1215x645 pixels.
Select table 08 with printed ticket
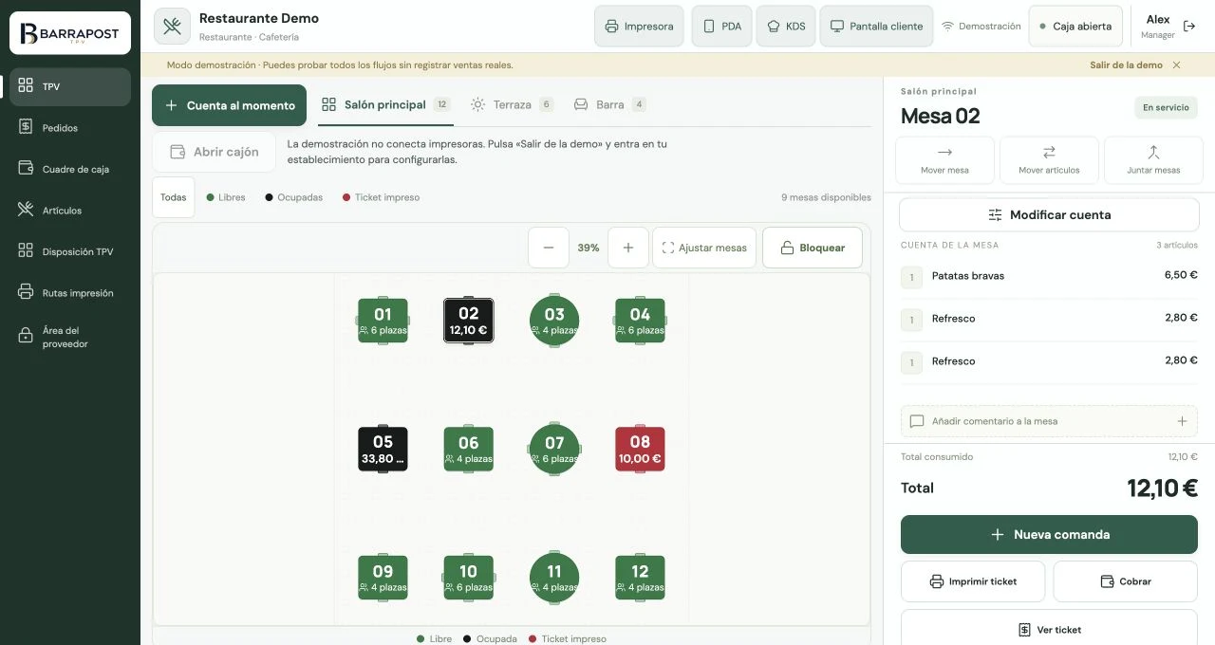click(640, 450)
